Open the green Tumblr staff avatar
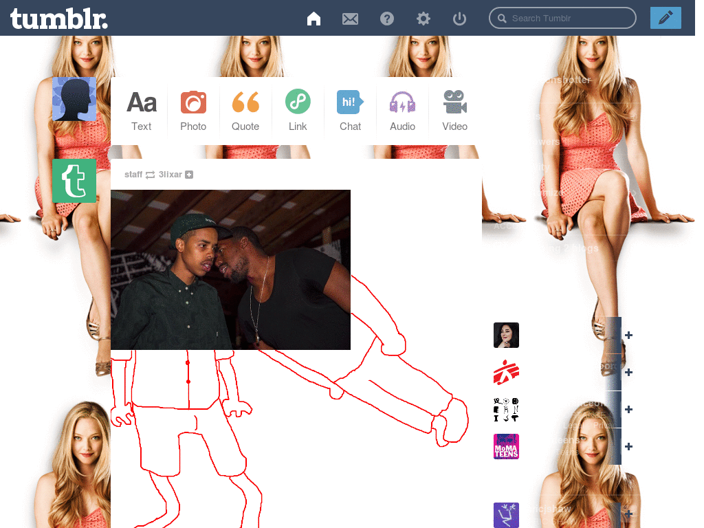Screen dimensions: 704x528 [x=74, y=181]
